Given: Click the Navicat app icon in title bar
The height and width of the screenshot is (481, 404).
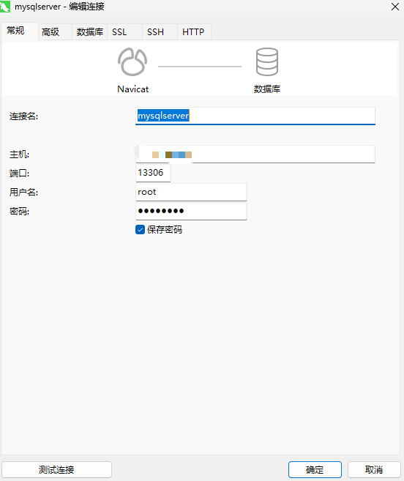Looking at the screenshot, I should click(5, 7).
